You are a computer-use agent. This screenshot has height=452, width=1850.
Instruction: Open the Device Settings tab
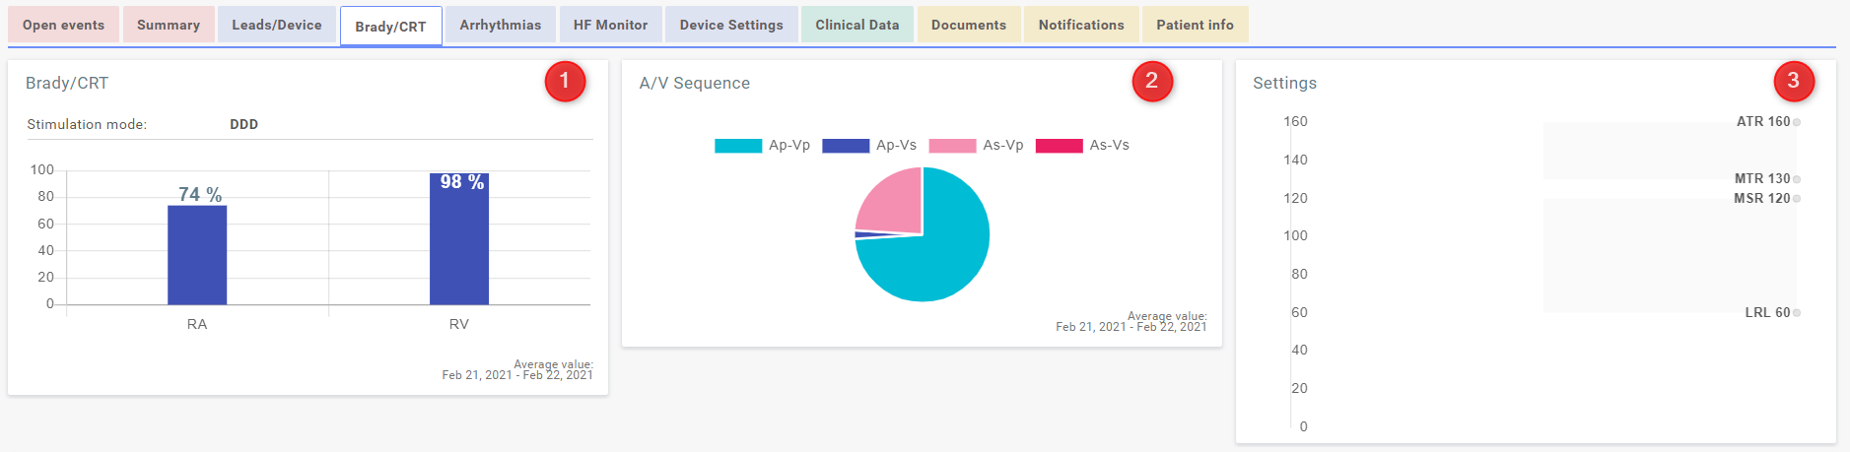(x=731, y=25)
